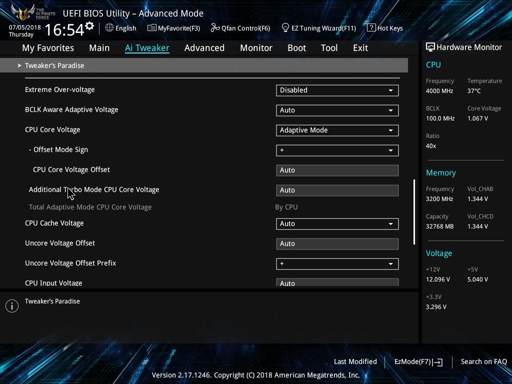Select the BCLK Aware Adaptive Voltage label
This screenshot has width=512, height=384.
71,109
